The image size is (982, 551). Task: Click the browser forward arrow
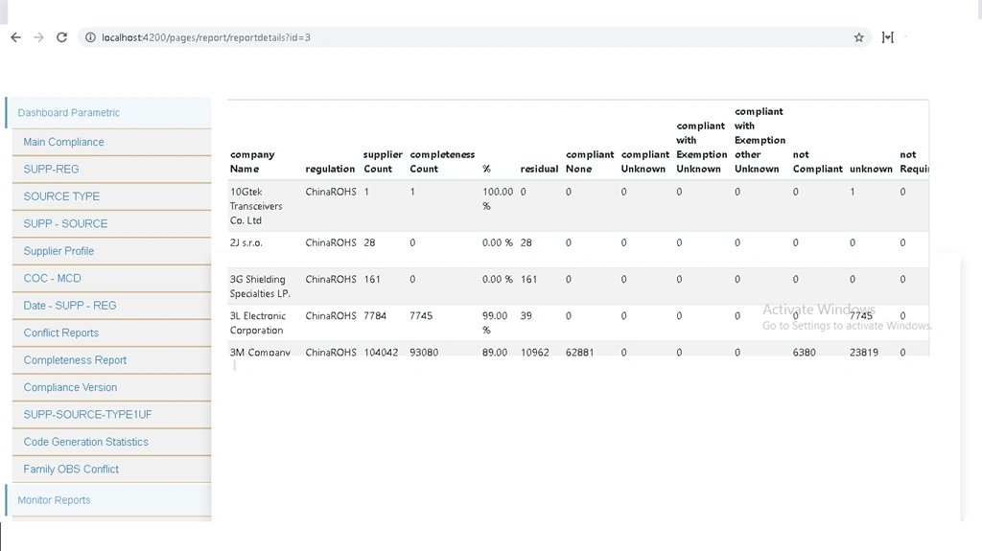tap(38, 37)
